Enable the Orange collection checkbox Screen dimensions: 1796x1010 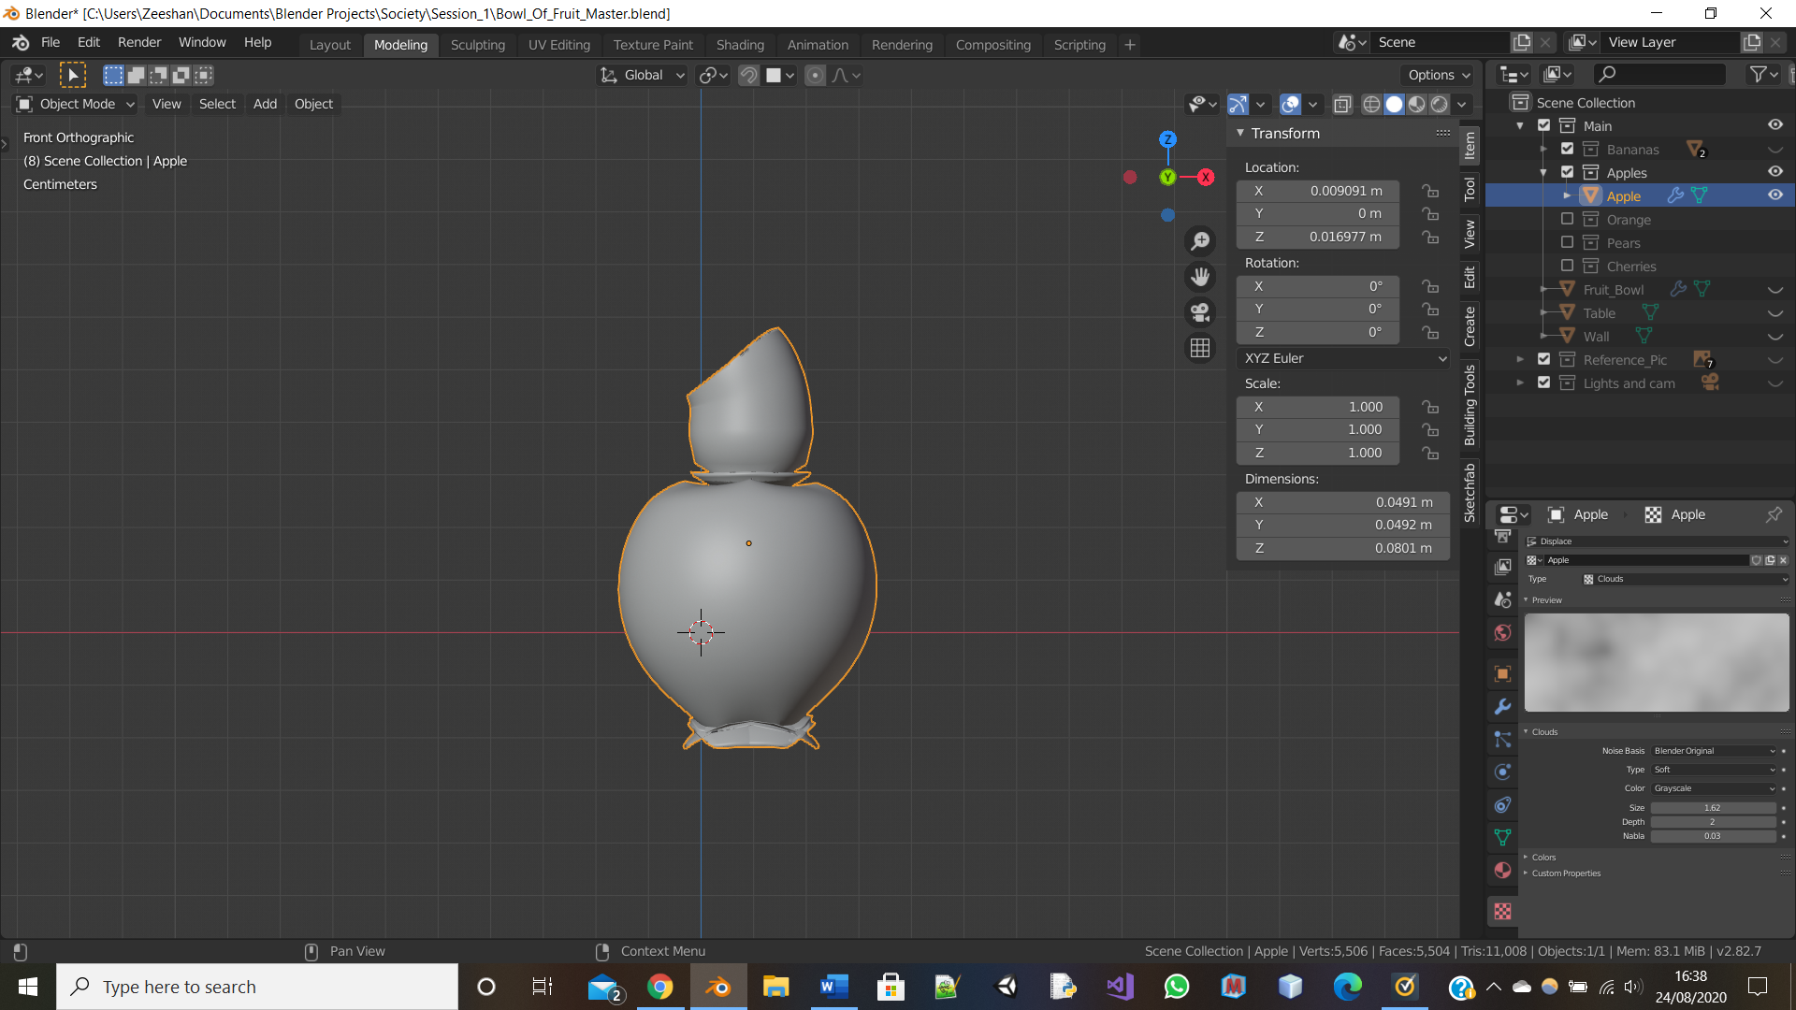pos(1567,219)
